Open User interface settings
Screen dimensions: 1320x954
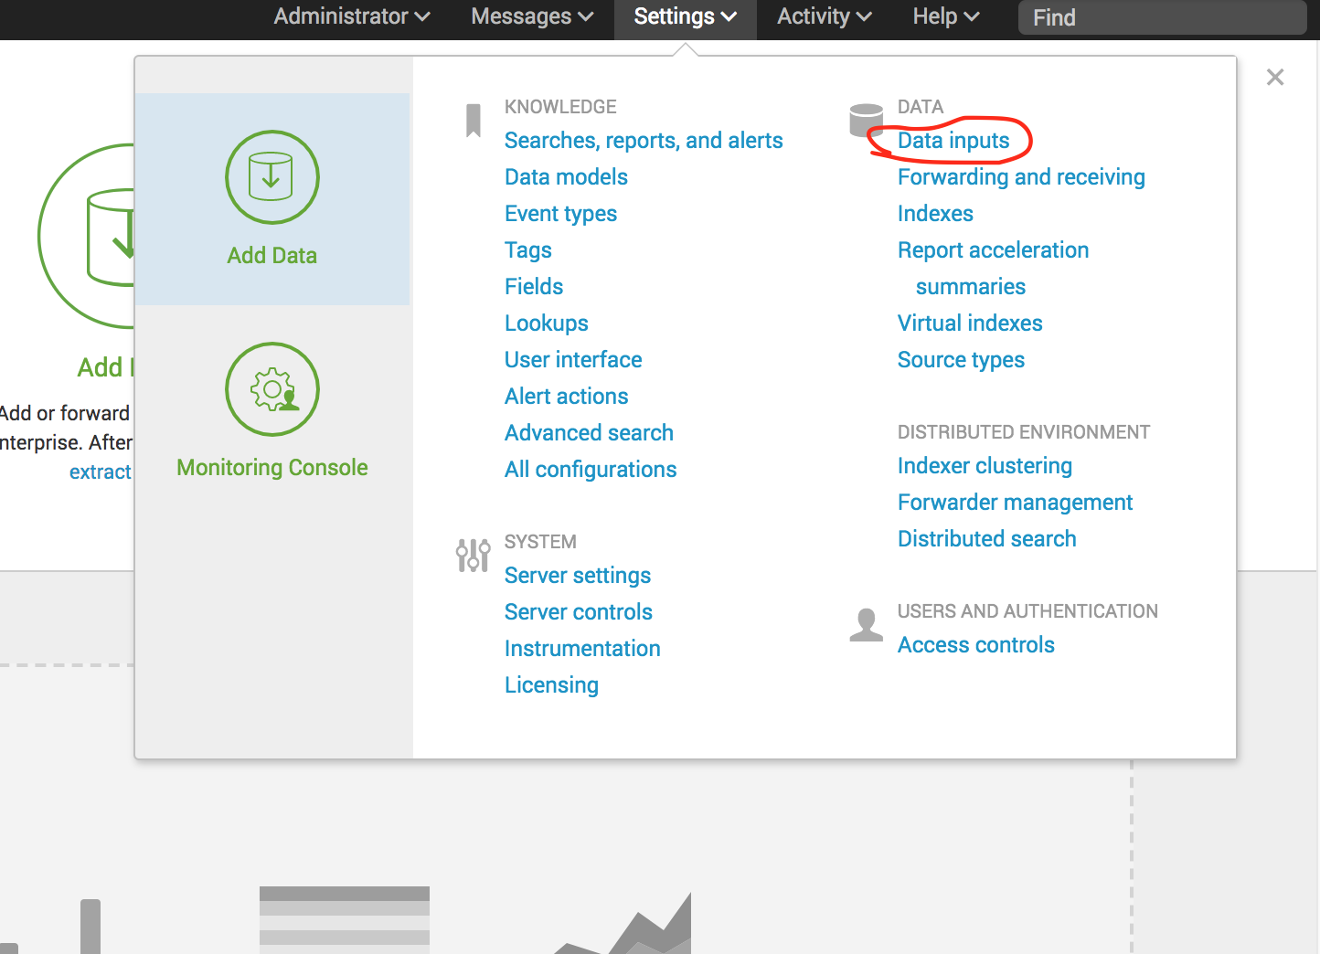[x=573, y=360]
